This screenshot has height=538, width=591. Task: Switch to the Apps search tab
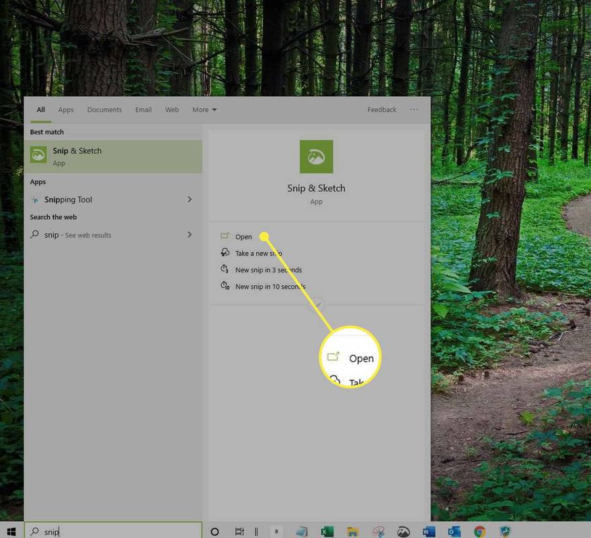pyautogui.click(x=66, y=110)
